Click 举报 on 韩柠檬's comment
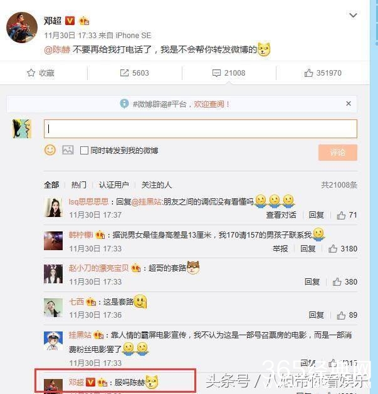The image size is (378, 394). coord(280,249)
